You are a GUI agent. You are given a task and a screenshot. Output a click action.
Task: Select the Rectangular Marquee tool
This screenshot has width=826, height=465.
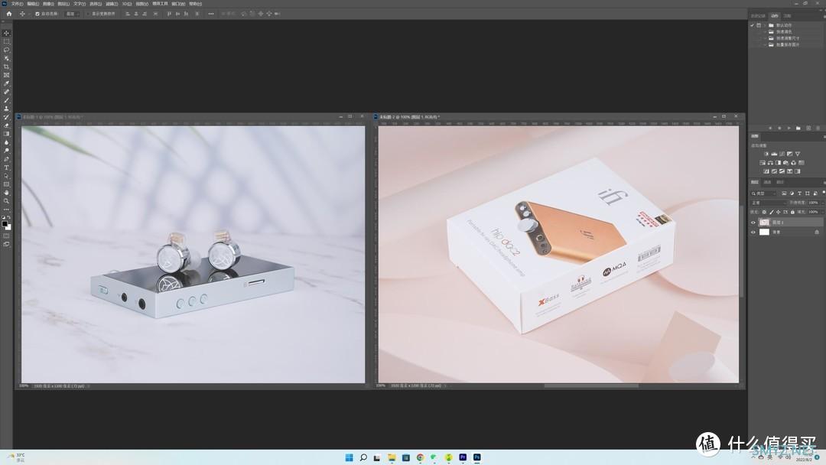point(6,41)
